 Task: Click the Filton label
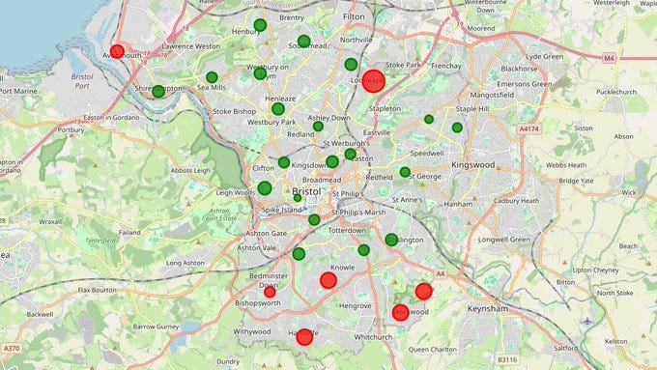354,16
